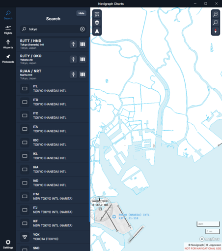222x251 pixels.
Task: Hide the search panel
Action: [81, 13]
